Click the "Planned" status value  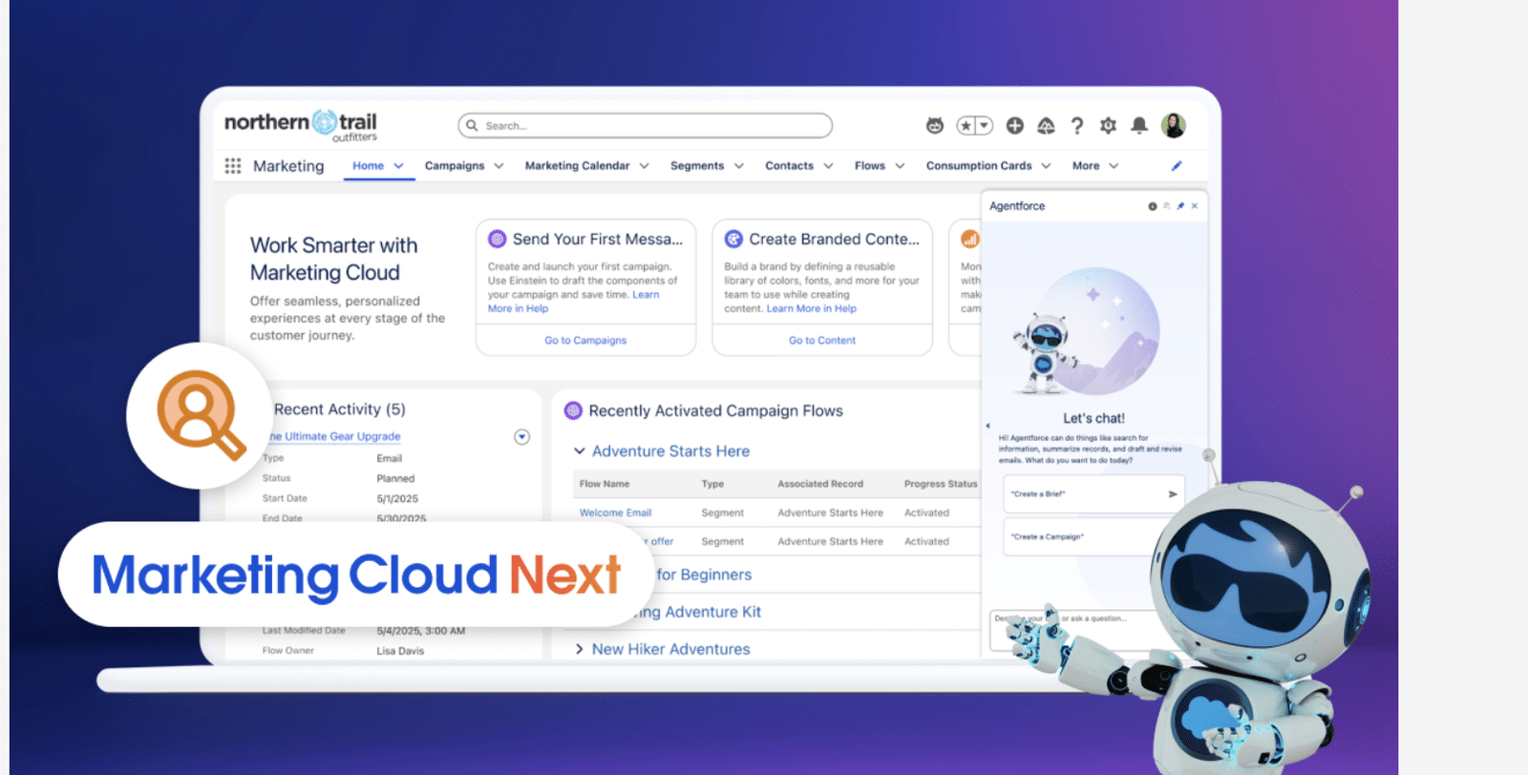[395, 479]
